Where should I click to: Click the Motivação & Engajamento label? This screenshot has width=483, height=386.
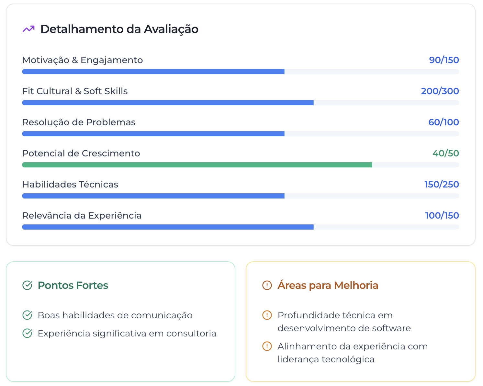coord(82,60)
